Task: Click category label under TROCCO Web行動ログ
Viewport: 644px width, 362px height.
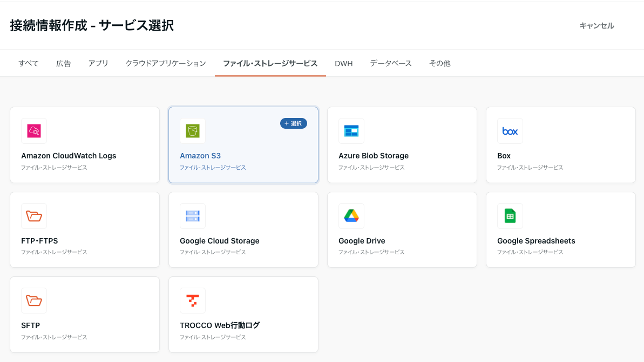Action: pyautogui.click(x=213, y=337)
